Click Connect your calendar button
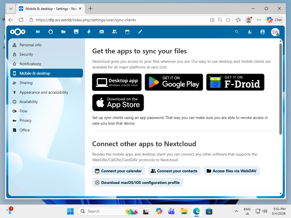This screenshot has width=291, height=218. (119, 171)
